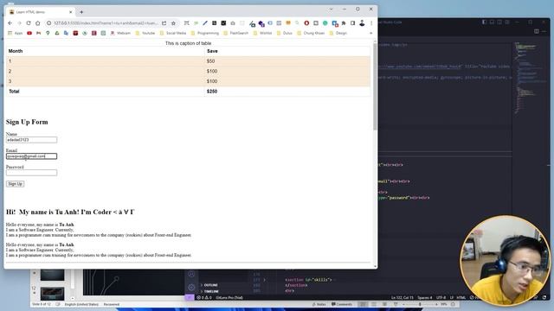Open the red Opera-style extension icon
Image resolution: width=554 pixels, height=311 pixels.
[306, 23]
